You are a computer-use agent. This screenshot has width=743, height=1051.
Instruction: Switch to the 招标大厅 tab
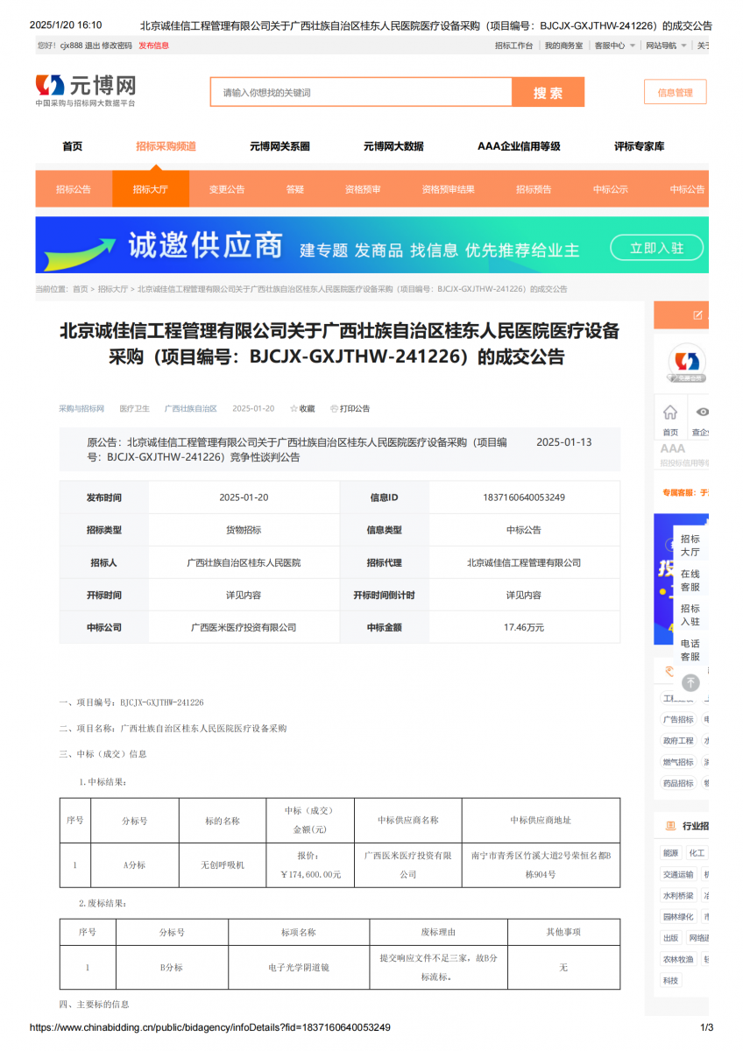[151, 189]
